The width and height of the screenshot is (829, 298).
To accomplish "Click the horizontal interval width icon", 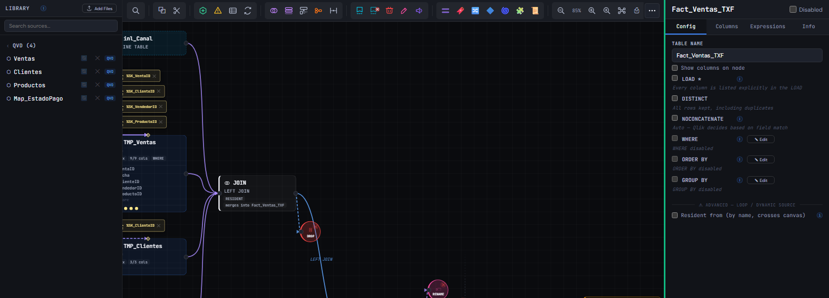I will pyautogui.click(x=334, y=11).
